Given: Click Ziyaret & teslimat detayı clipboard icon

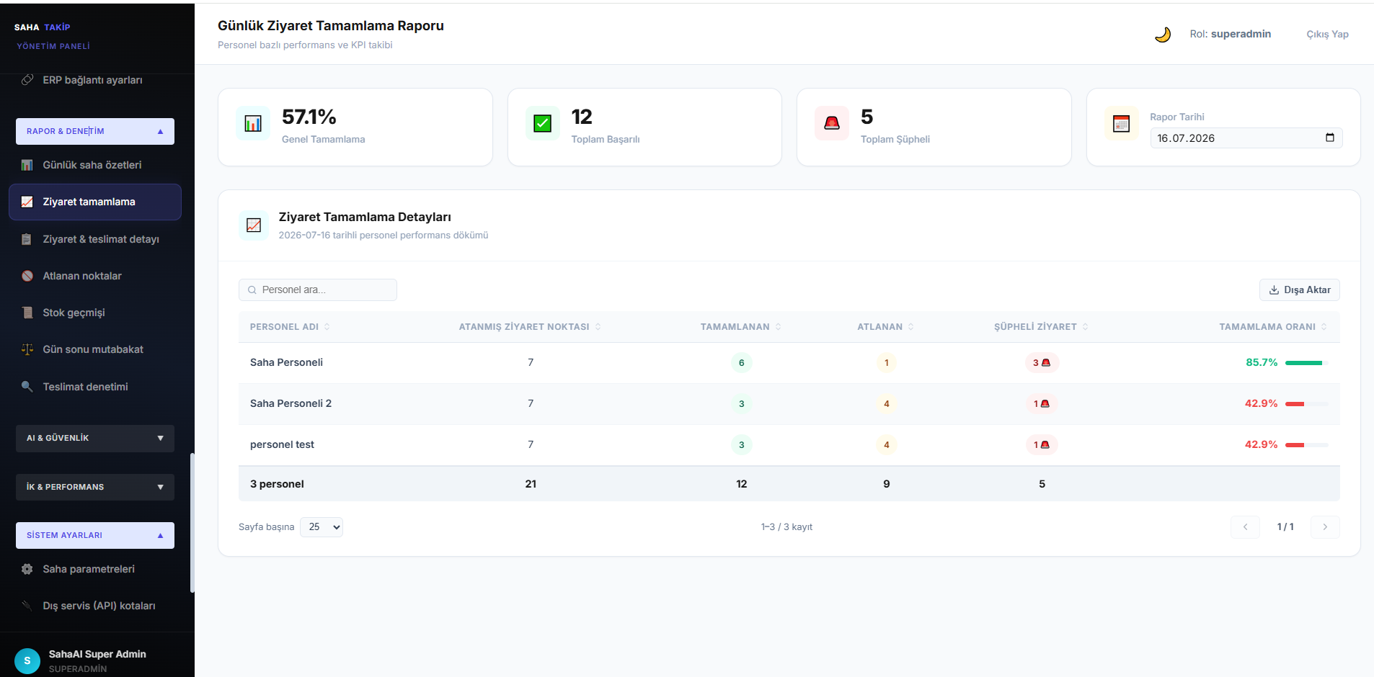Looking at the screenshot, I should (x=27, y=239).
